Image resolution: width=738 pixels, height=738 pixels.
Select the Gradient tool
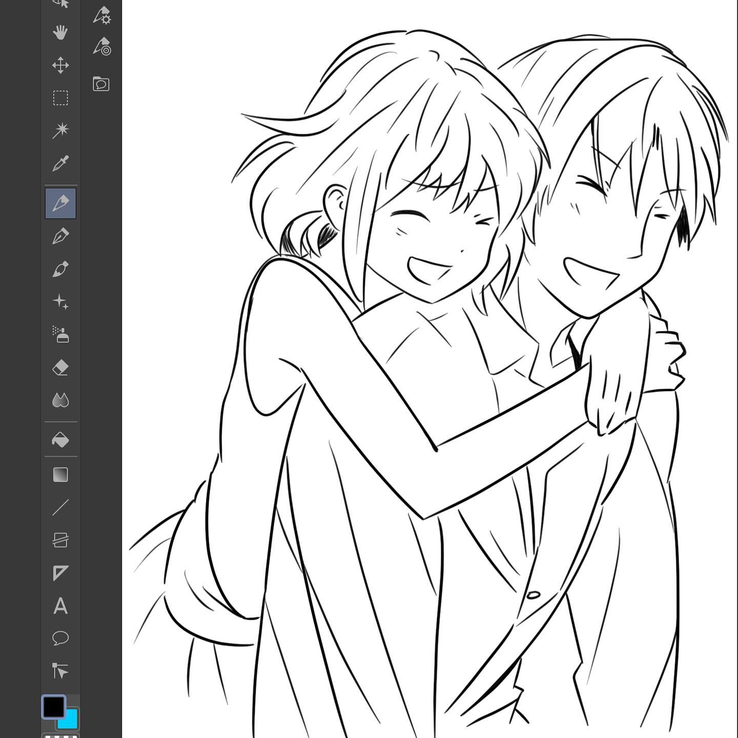(60, 475)
